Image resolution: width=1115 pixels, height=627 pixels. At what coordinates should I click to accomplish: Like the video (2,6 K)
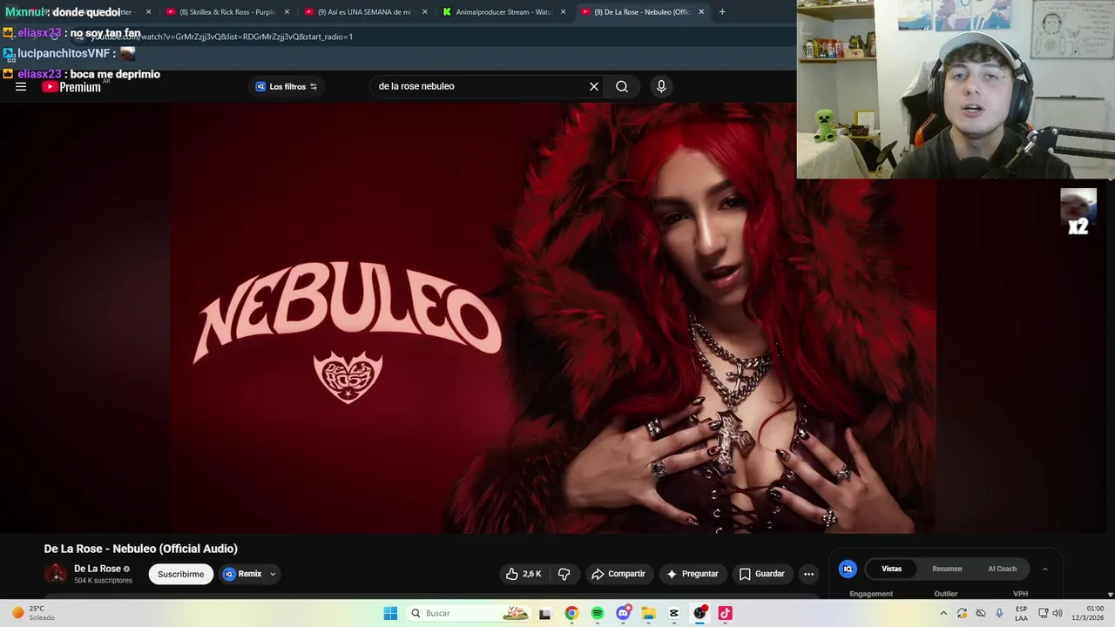pyautogui.click(x=524, y=574)
